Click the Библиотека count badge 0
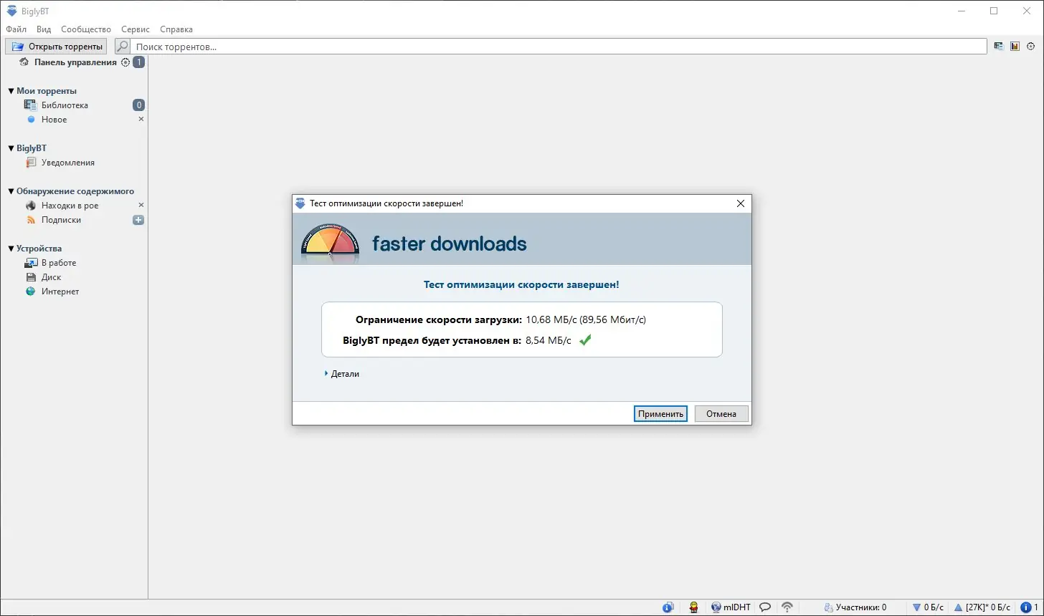The width and height of the screenshot is (1044, 616). [138, 105]
